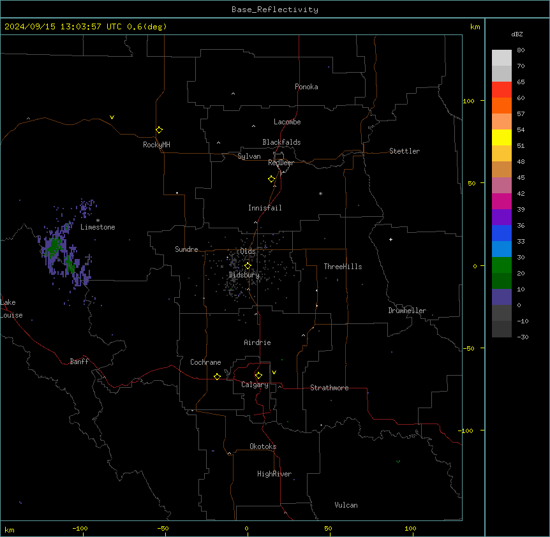
Task: Click the Okotoks town label
Action: (263, 446)
